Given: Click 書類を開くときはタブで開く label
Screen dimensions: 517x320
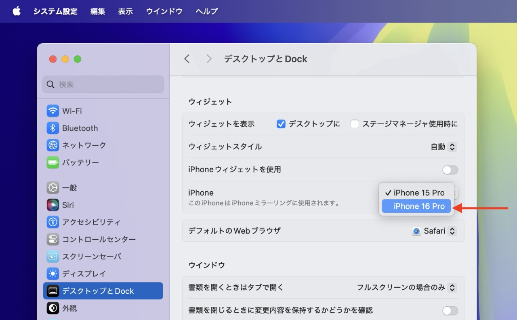Looking at the screenshot, I should (236, 288).
